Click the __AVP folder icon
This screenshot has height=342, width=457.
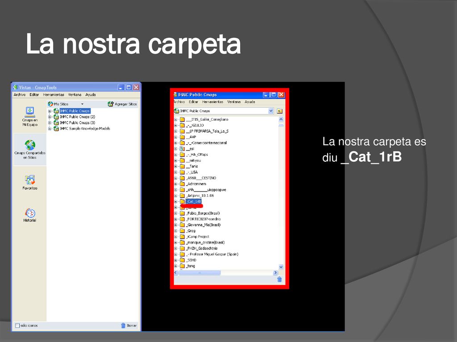(x=182, y=137)
